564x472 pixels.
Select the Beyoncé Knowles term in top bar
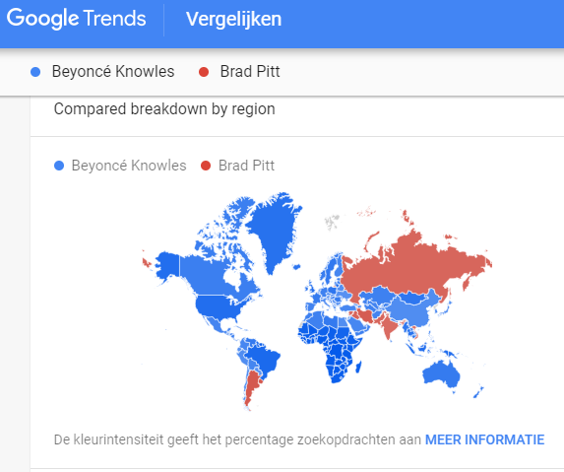[113, 71]
